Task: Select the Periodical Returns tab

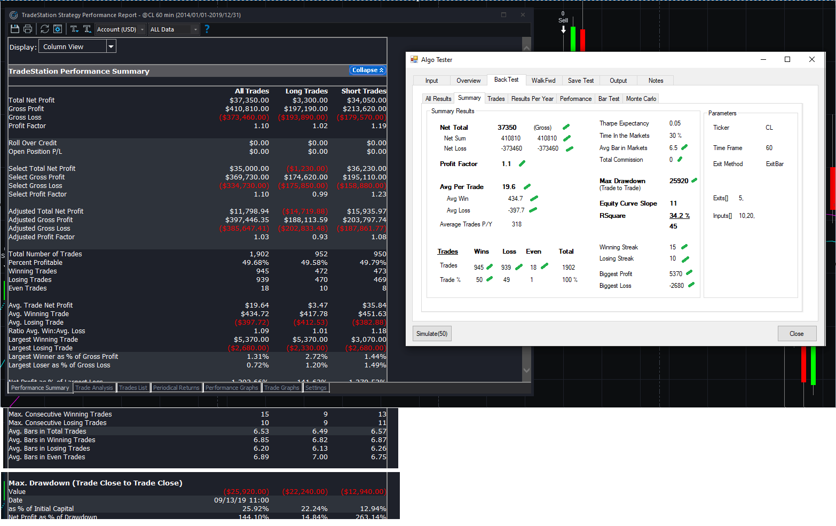Action: [176, 388]
